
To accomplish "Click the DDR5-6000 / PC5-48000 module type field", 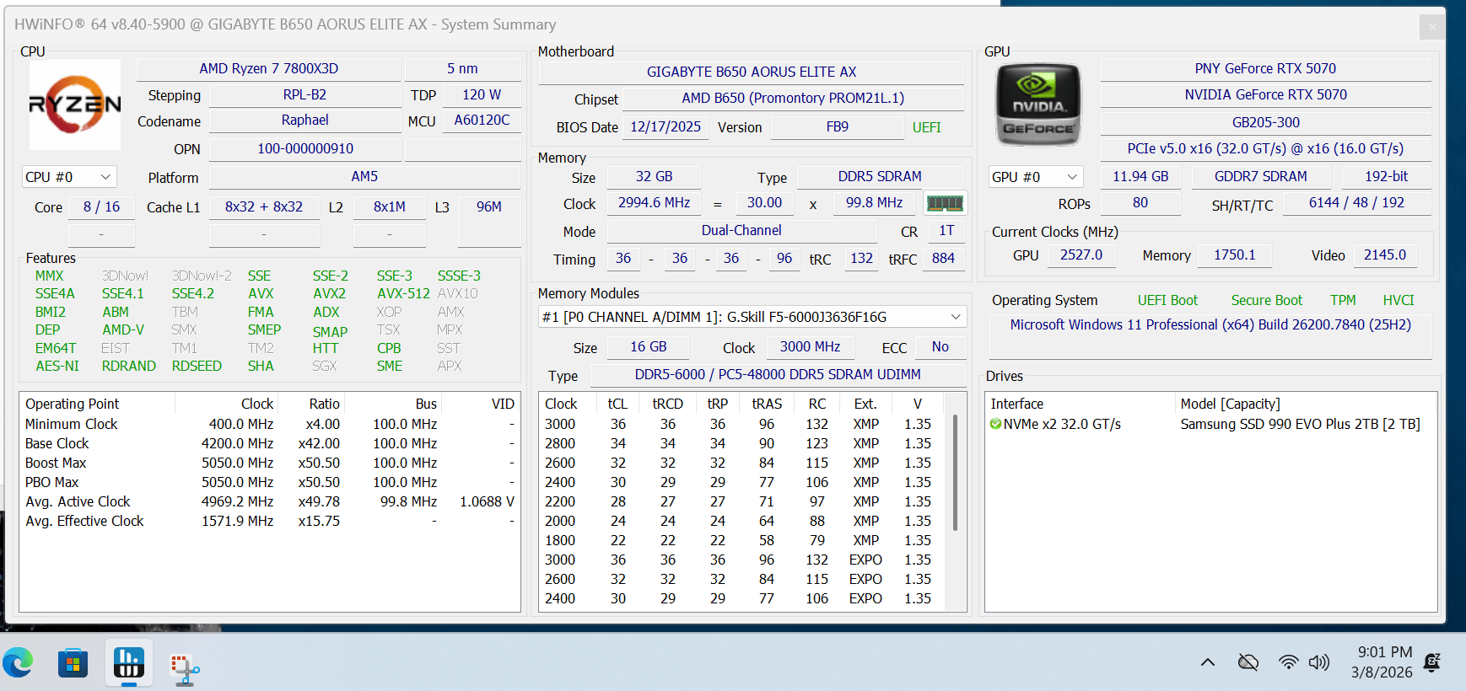I will coord(778,374).
